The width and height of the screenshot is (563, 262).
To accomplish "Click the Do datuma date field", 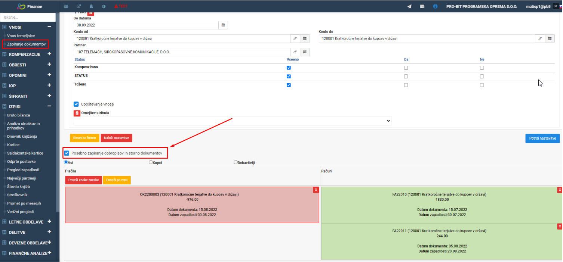I will pos(146,25).
